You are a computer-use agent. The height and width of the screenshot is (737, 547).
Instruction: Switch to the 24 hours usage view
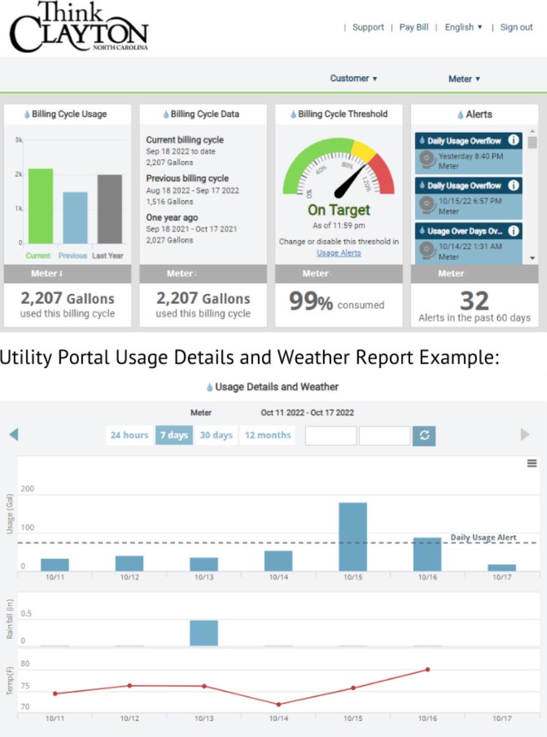click(x=129, y=435)
